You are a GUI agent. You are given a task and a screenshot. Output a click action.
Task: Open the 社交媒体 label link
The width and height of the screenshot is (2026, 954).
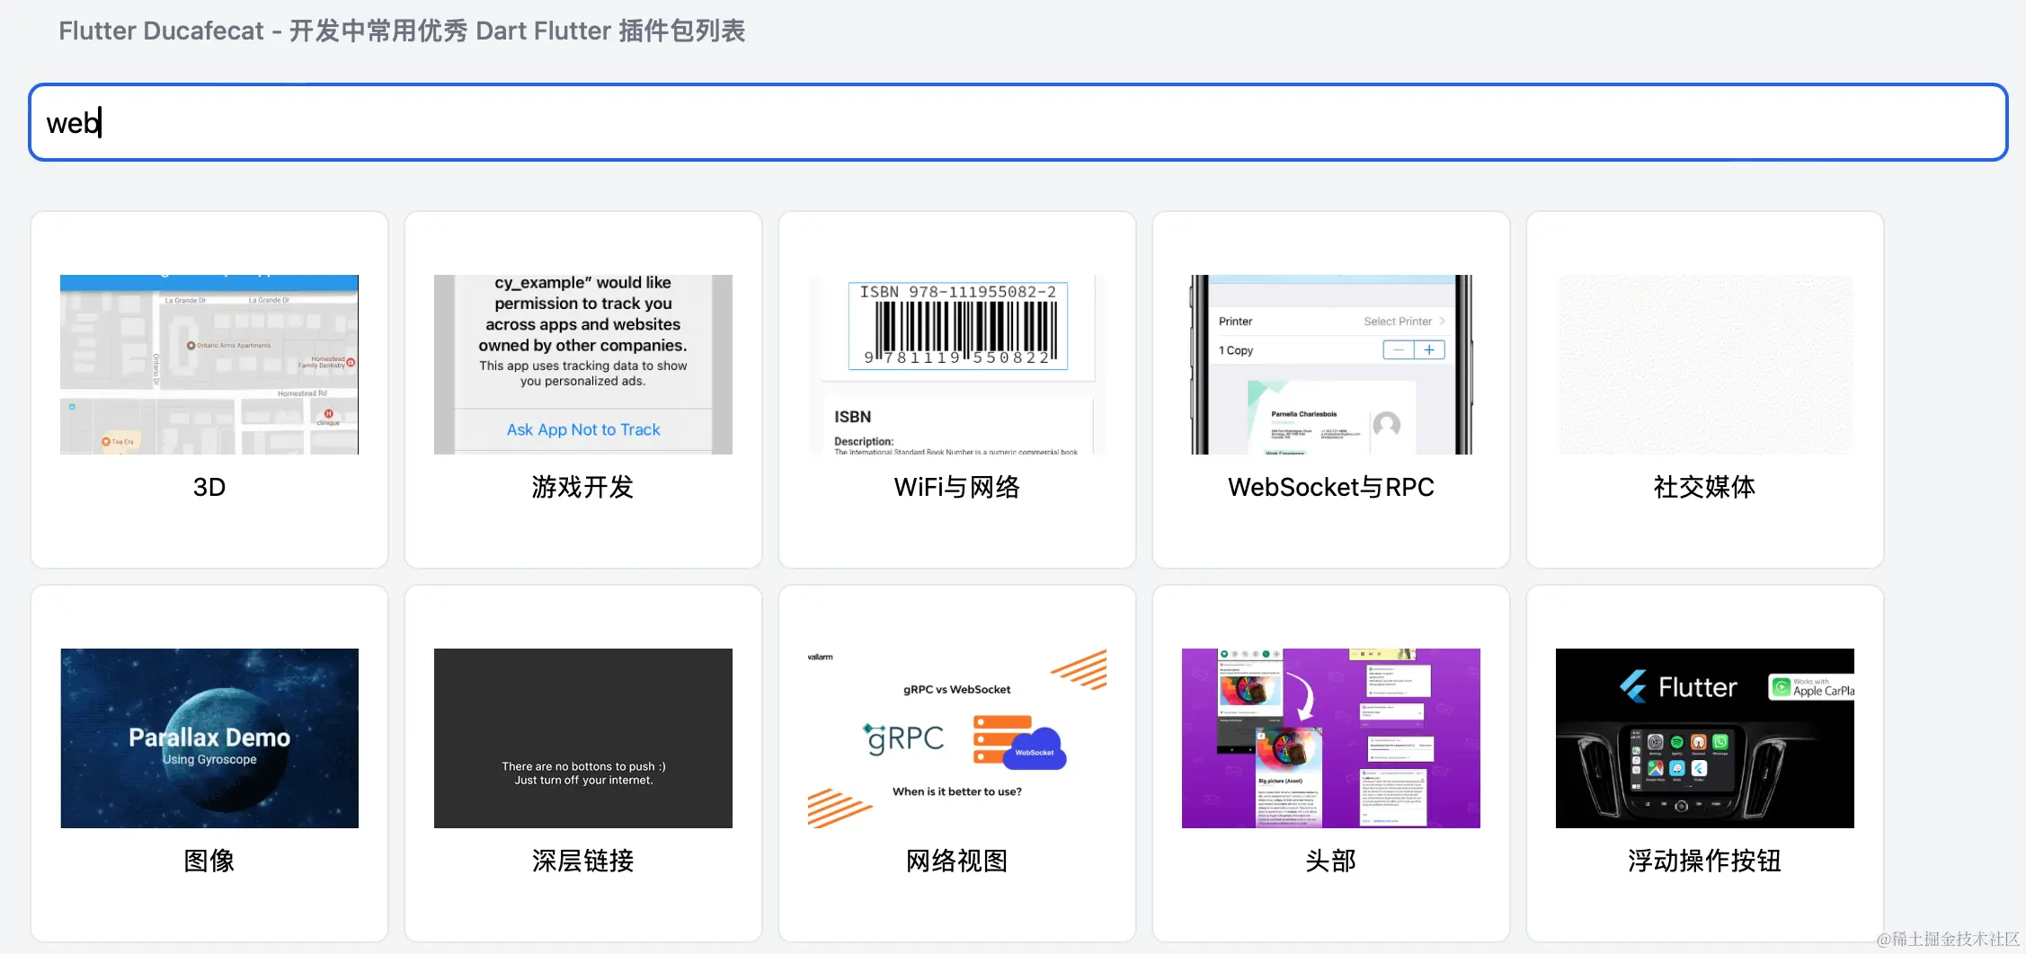click(1703, 487)
